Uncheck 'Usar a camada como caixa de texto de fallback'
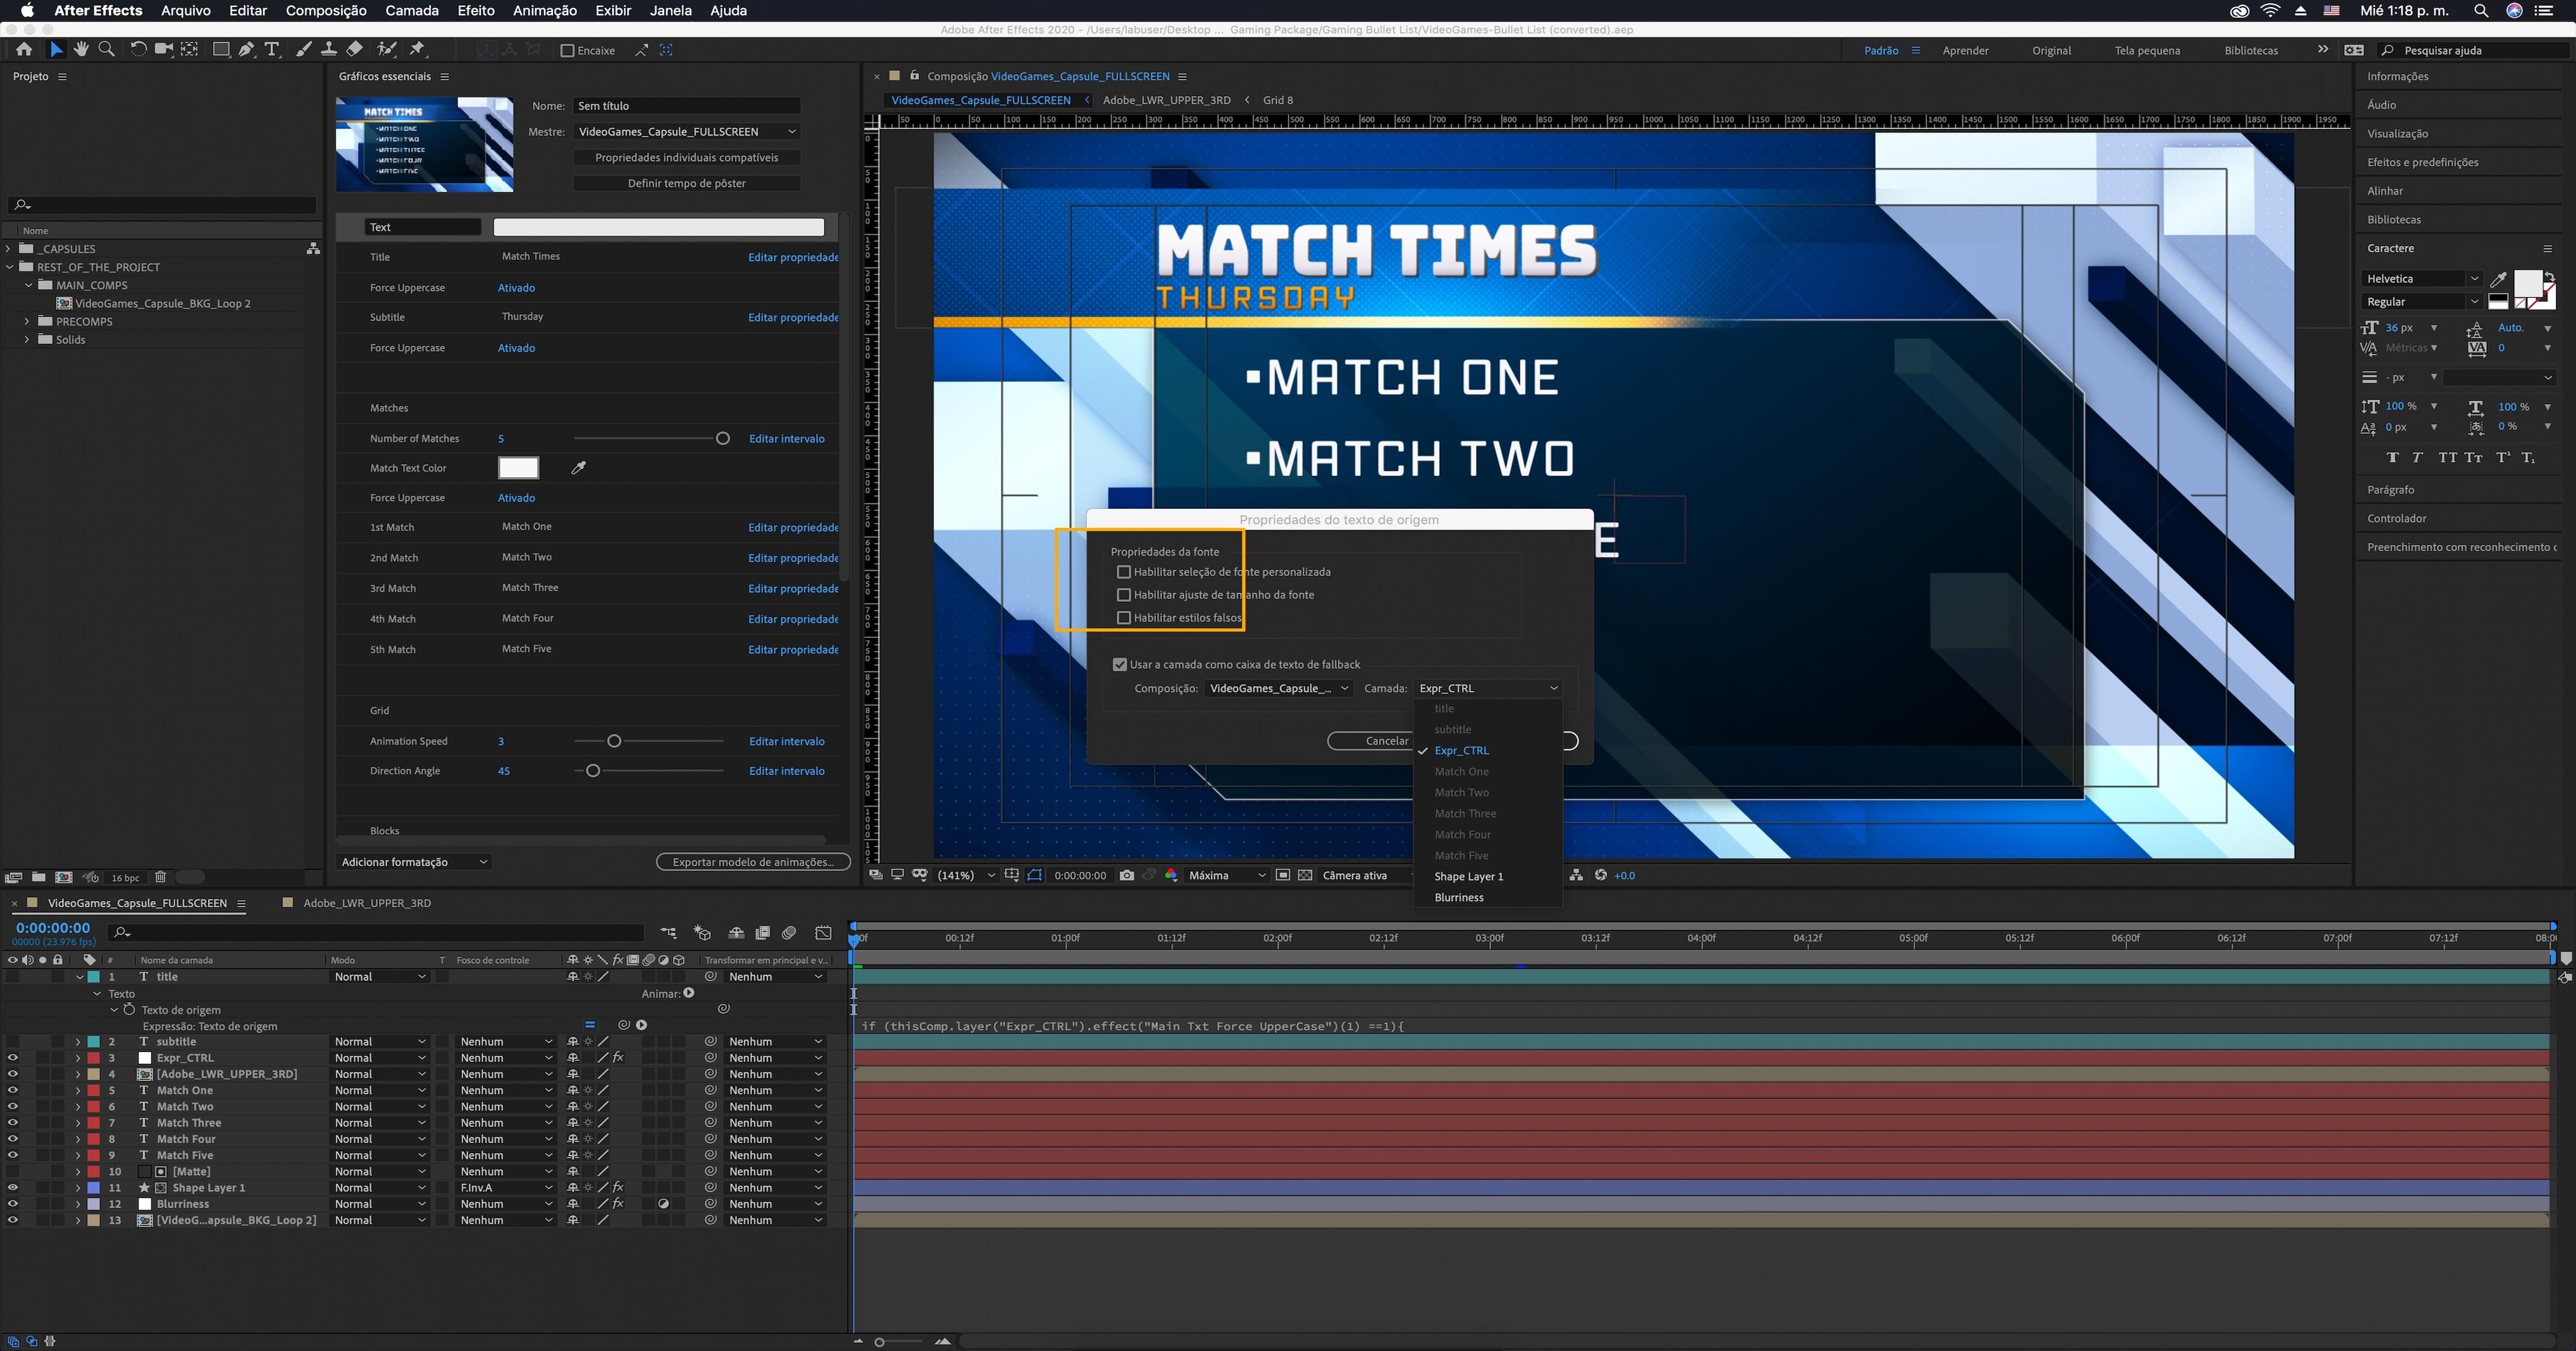The image size is (2576, 1351). pyautogui.click(x=1120, y=664)
